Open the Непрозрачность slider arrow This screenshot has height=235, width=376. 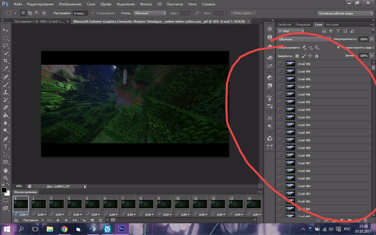tap(372, 39)
